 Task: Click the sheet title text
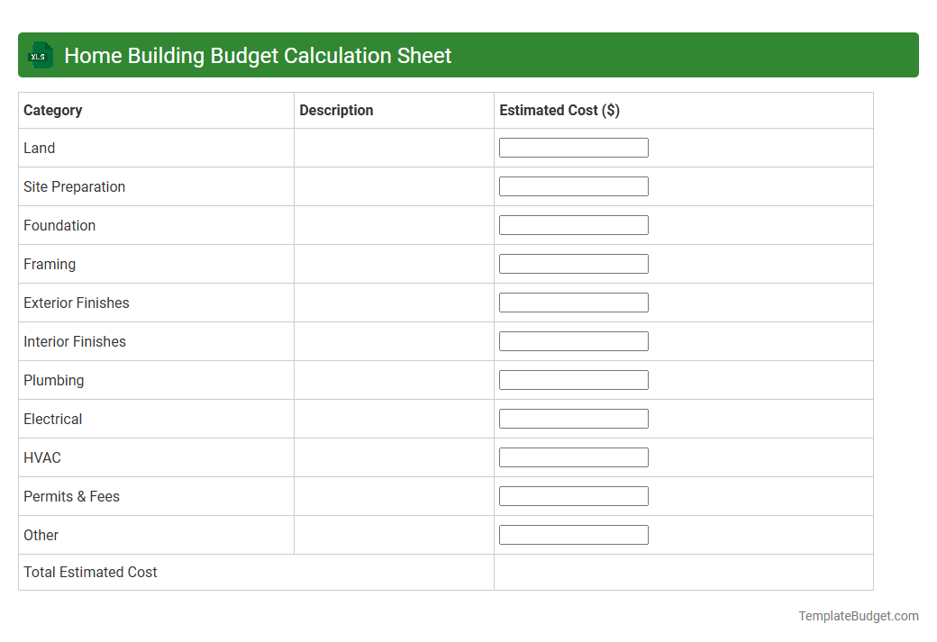(258, 55)
